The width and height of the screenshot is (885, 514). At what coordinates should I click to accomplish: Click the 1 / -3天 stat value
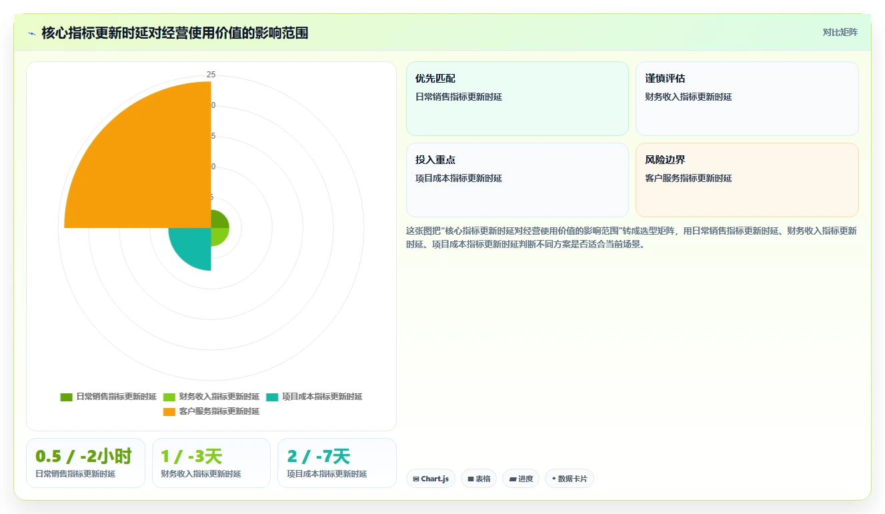(191, 457)
